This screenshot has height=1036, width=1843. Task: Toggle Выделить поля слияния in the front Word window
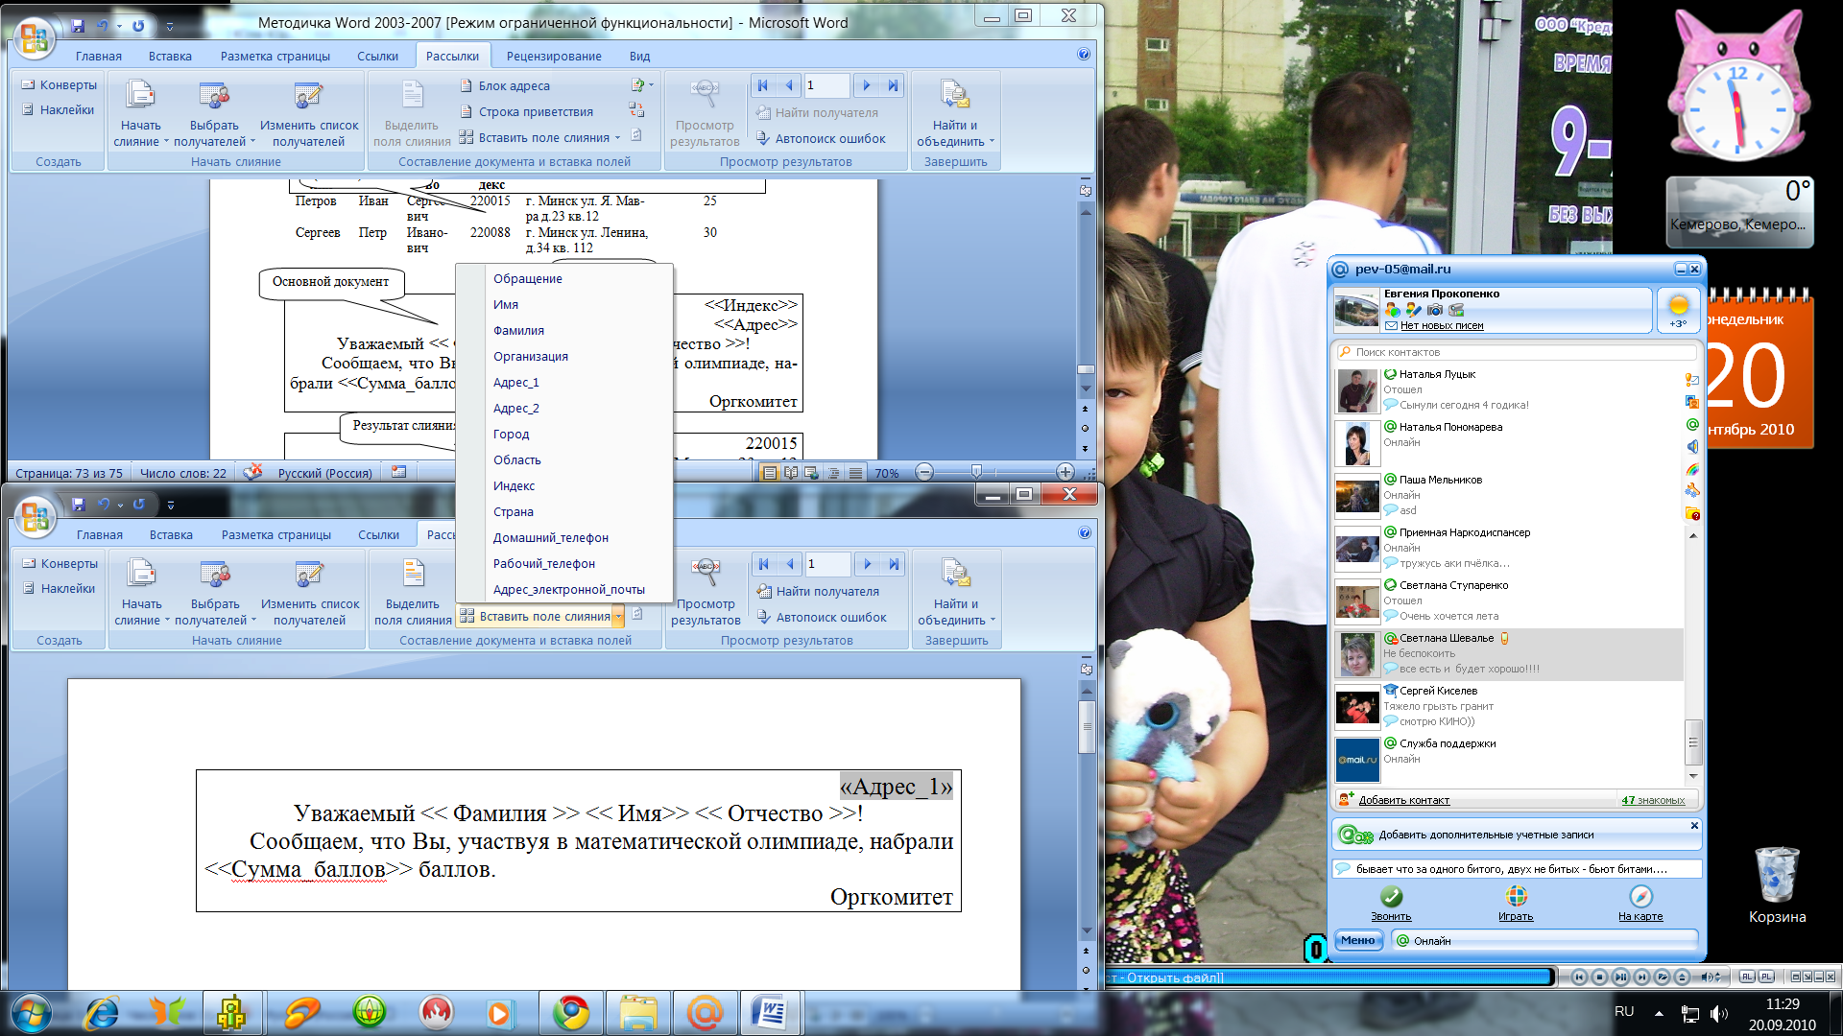[413, 591]
